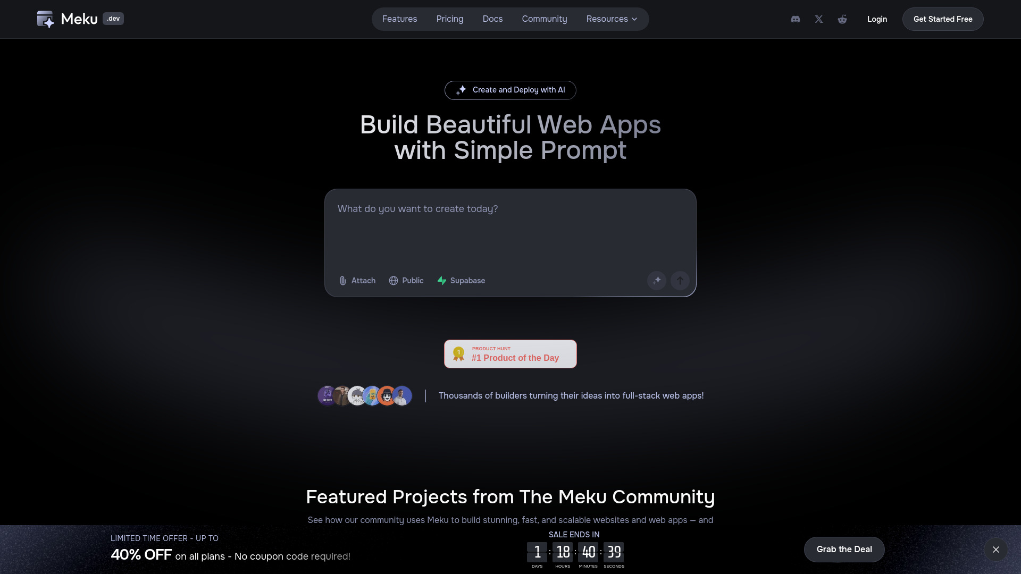
Task: Click the Attach paperclip icon
Action: 342,281
